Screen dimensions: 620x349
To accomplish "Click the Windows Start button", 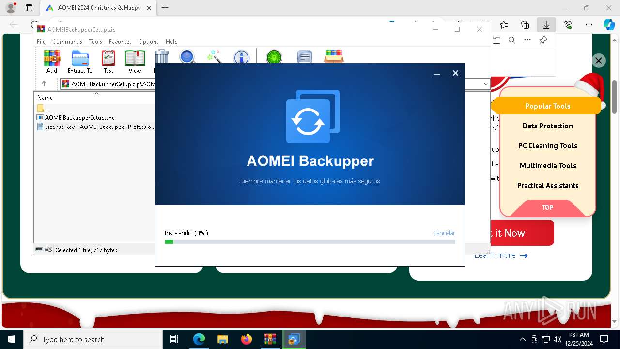I will click(x=12, y=339).
